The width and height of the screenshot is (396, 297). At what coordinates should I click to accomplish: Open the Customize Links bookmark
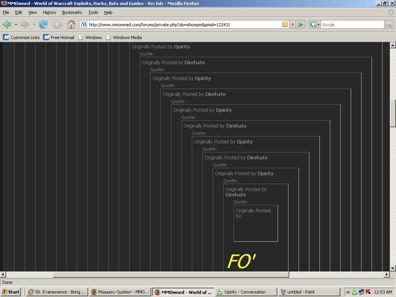(x=21, y=38)
